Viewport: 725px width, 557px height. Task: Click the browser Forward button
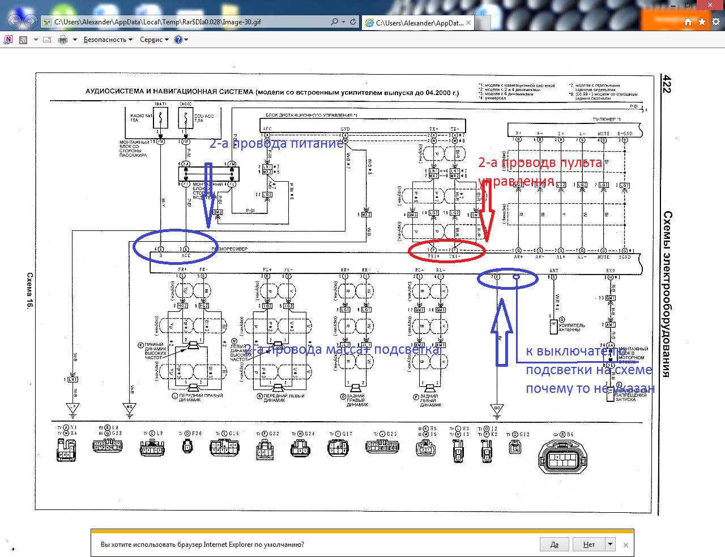(x=31, y=22)
